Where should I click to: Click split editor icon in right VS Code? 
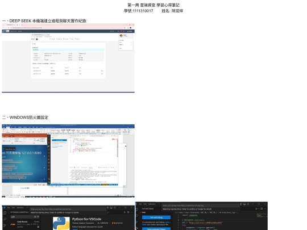[x=262, y=208]
